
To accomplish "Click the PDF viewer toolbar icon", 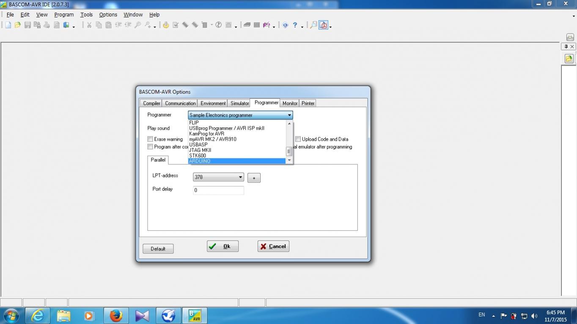I will pos(324,25).
